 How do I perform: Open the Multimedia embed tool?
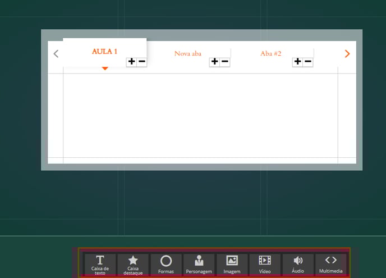point(330,265)
